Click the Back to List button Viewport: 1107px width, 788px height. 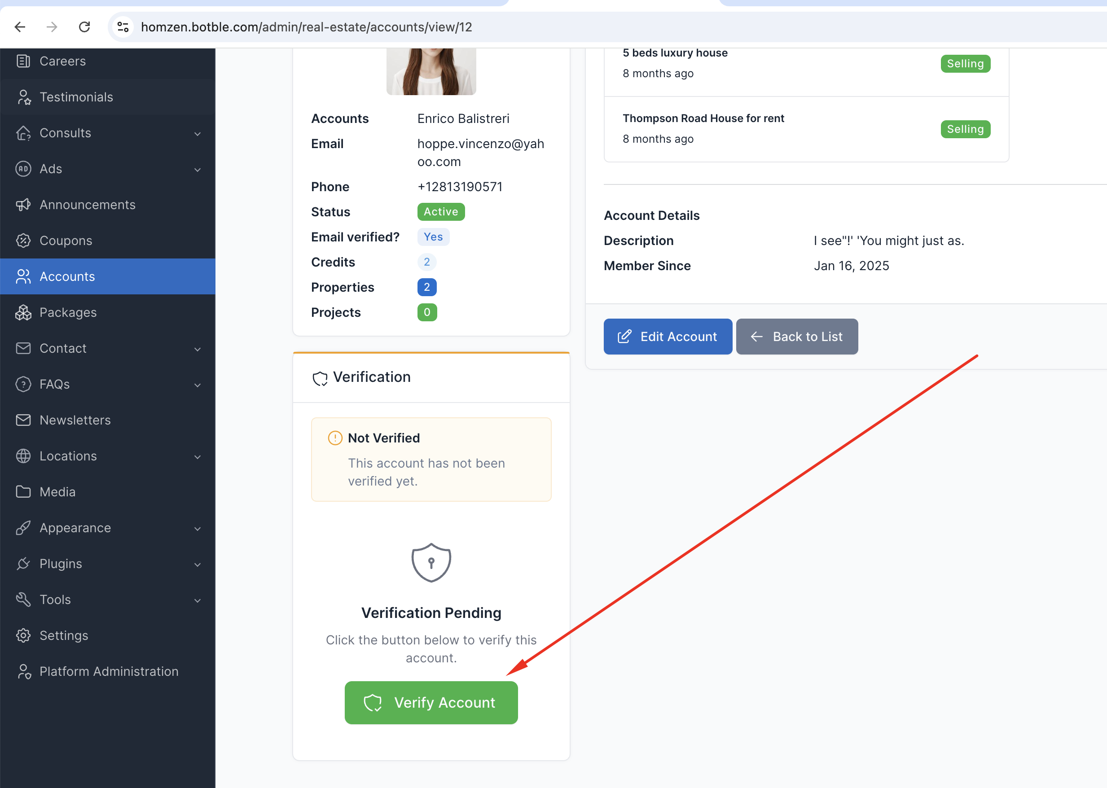796,337
